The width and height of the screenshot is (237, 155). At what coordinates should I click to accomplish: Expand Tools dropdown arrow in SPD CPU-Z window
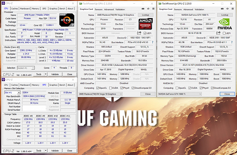[x=46, y=150]
